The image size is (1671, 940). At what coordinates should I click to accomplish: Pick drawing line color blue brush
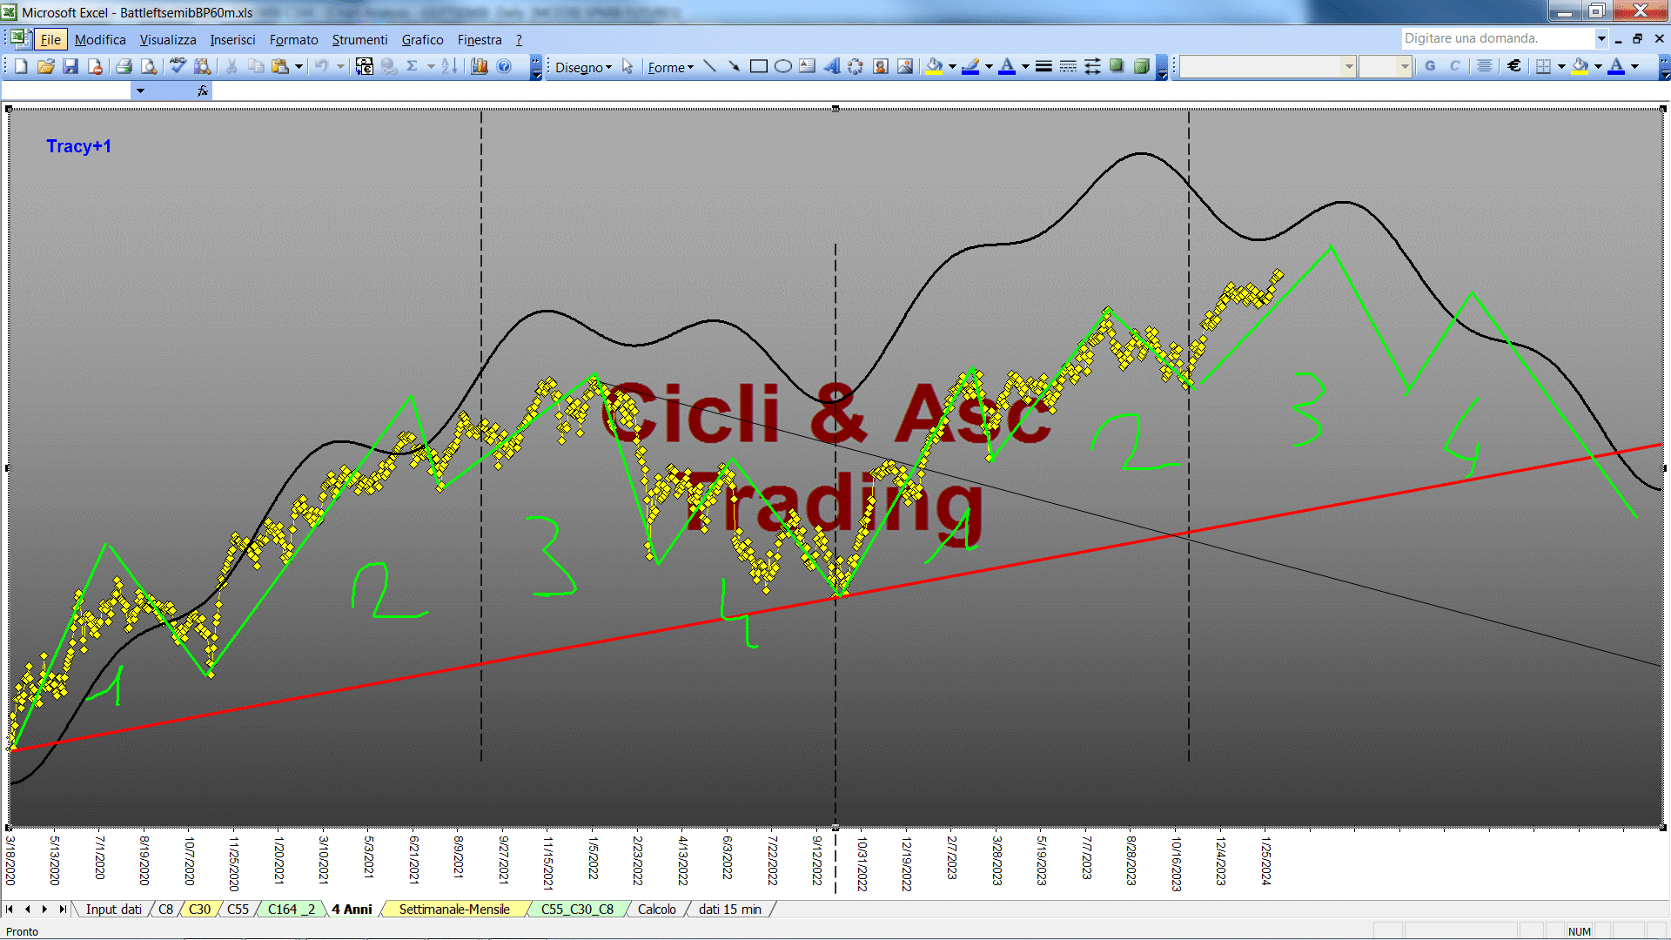click(971, 66)
